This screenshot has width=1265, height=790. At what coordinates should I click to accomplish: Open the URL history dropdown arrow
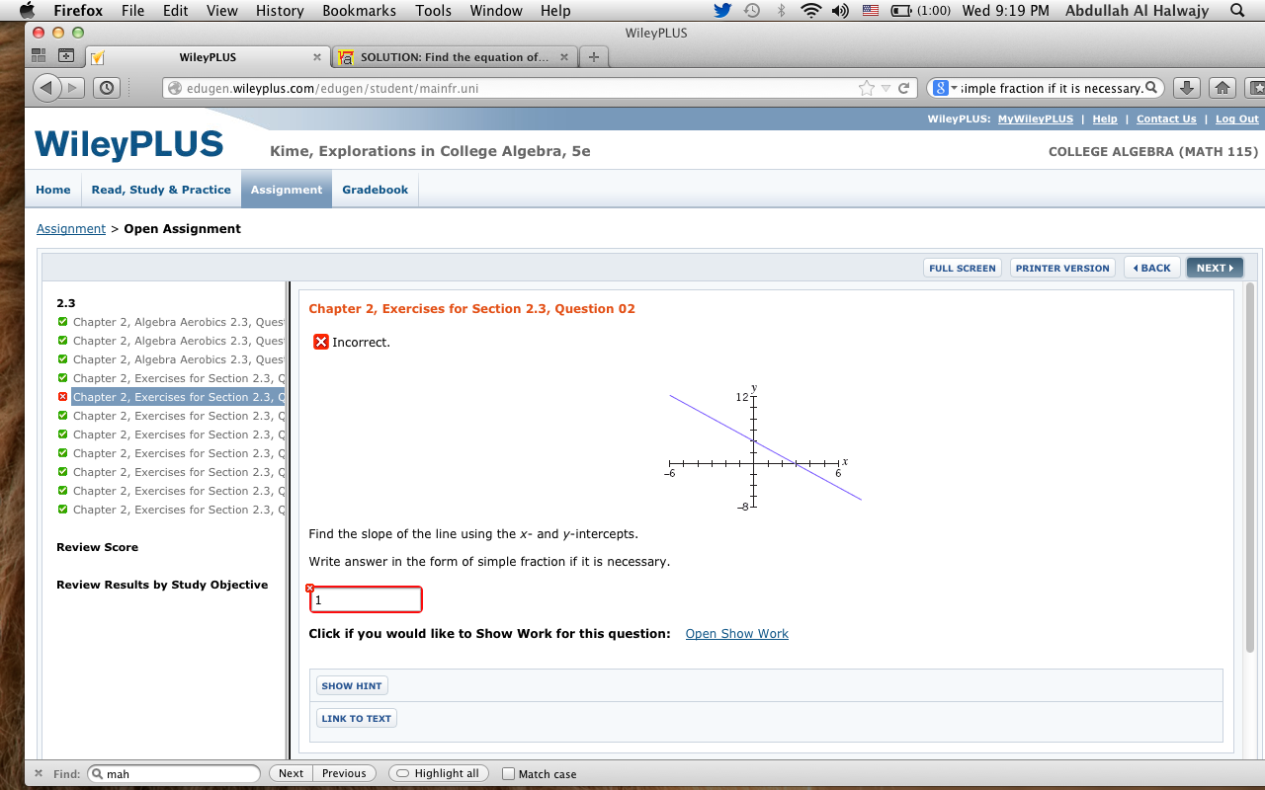tap(885, 88)
